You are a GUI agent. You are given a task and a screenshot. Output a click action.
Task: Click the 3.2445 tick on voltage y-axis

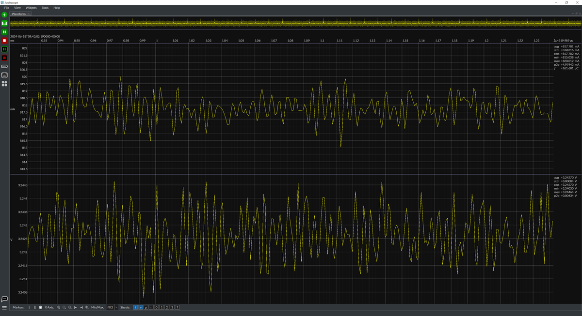[23, 185]
